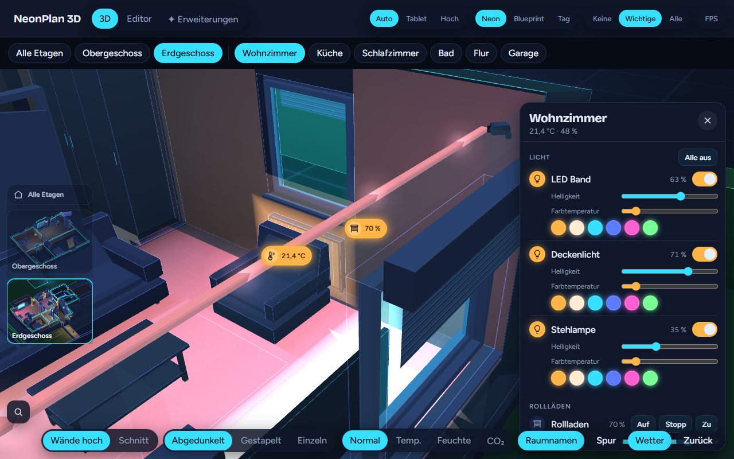The height and width of the screenshot is (459, 734).
Task: Open the Obergeschoss floor thumbnail
Action: (50, 241)
